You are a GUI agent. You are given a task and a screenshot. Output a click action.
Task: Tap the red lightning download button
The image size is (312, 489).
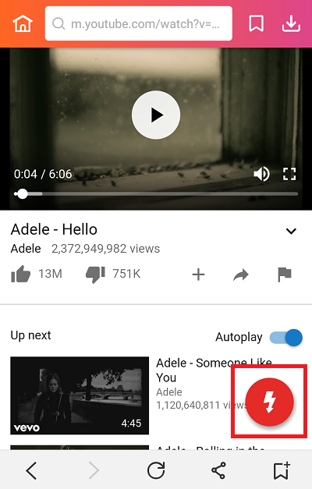click(x=270, y=402)
